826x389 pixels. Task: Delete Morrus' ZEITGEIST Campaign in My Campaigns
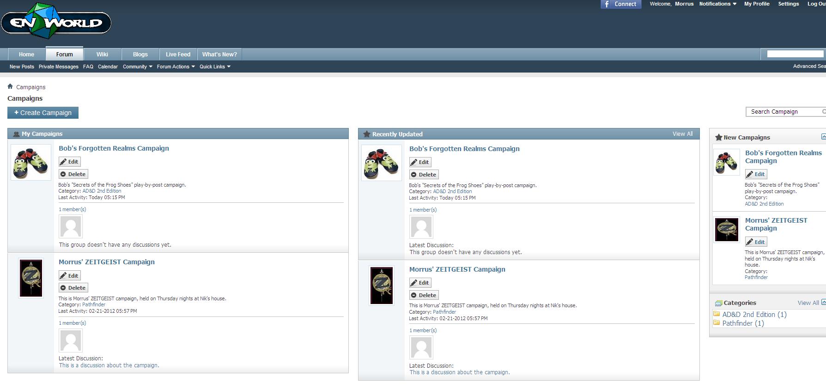(73, 288)
